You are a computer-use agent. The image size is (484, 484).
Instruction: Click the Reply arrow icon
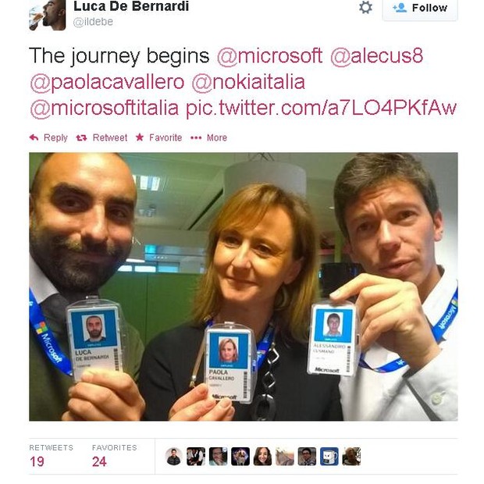pos(34,137)
